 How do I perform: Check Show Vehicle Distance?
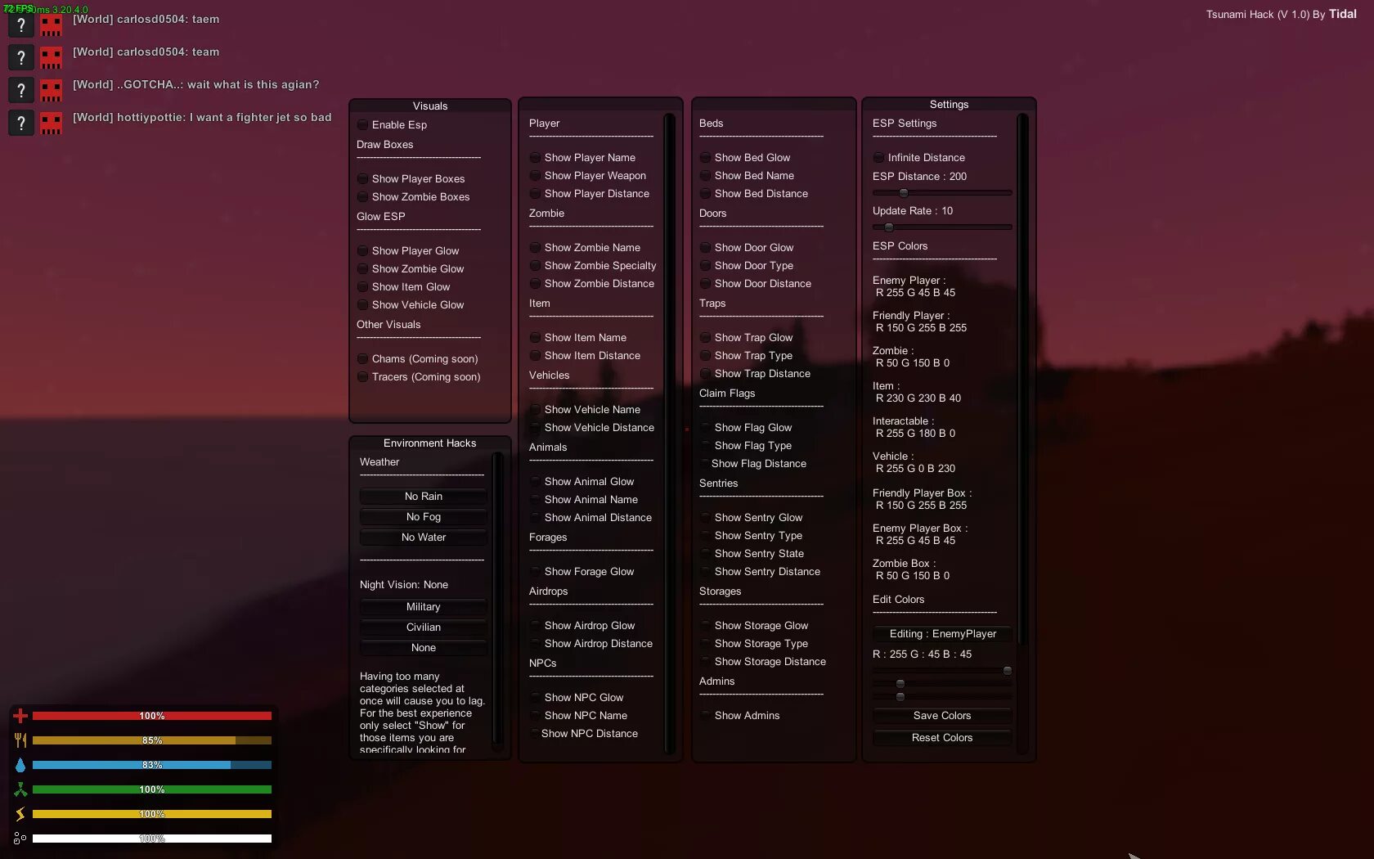point(536,427)
